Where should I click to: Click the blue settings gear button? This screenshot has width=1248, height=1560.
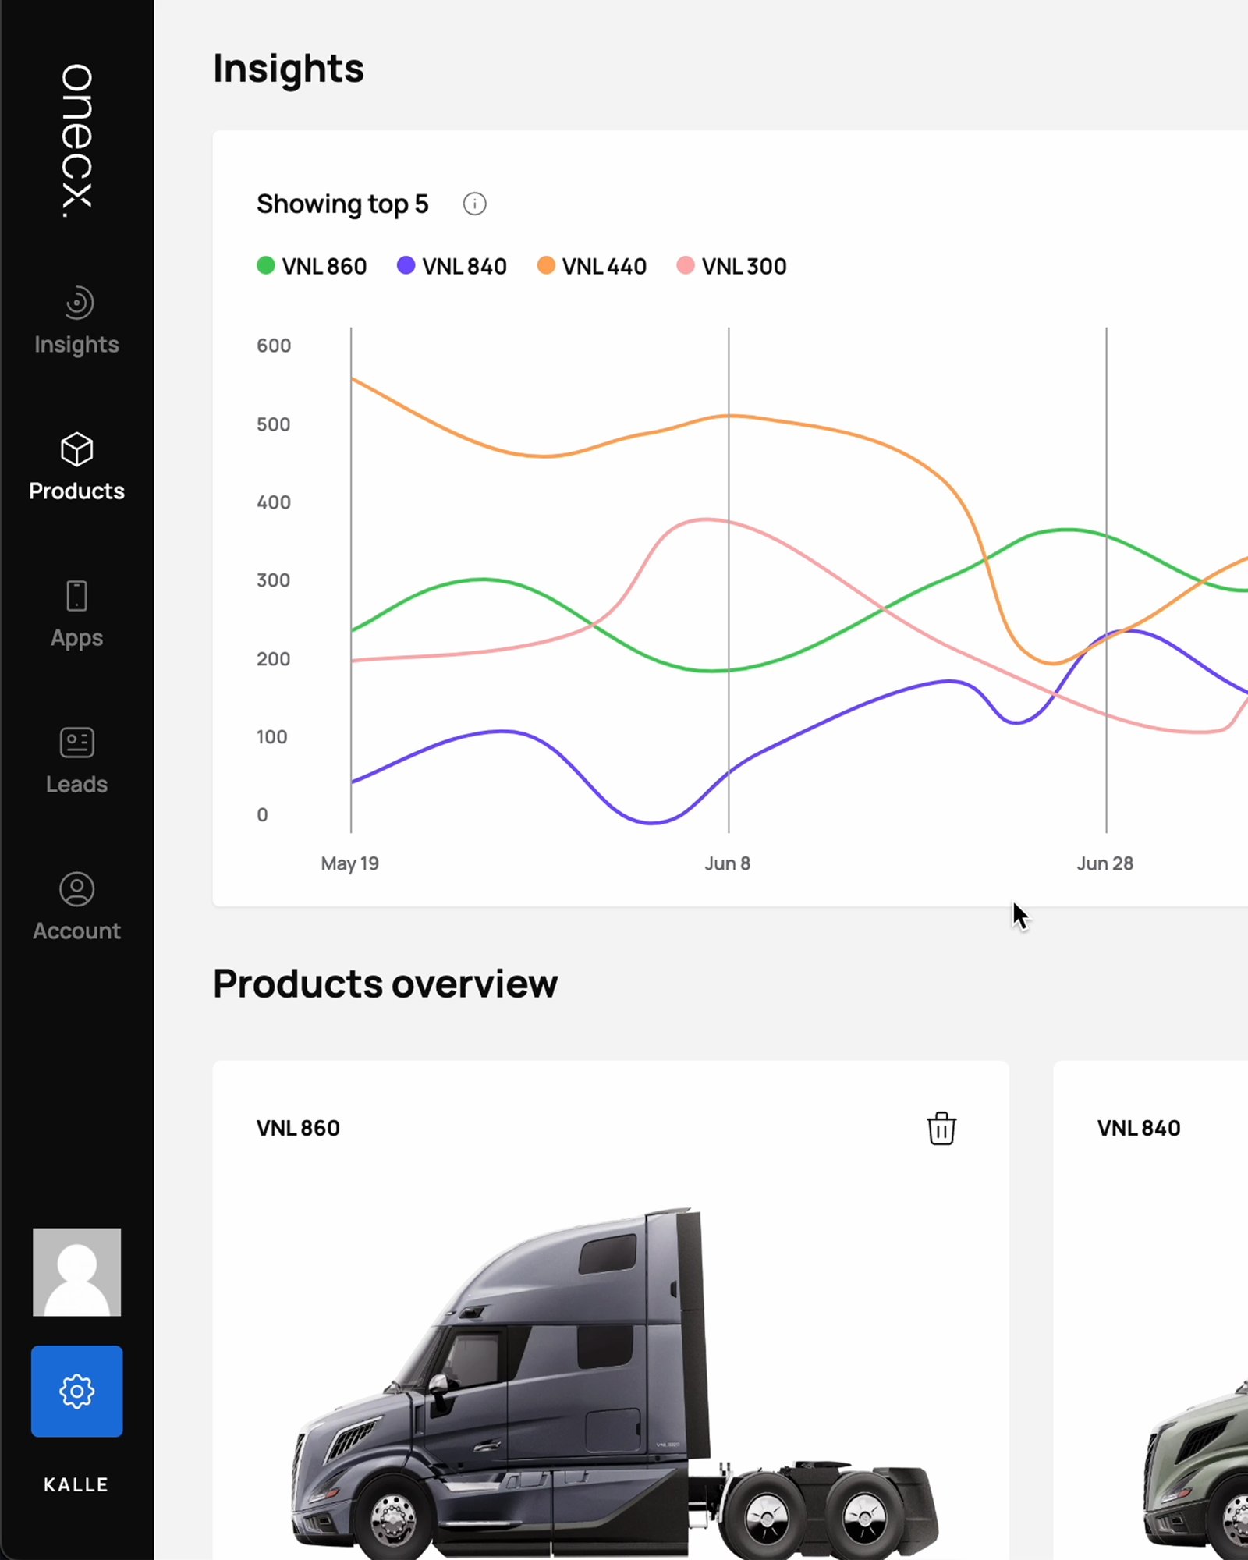coord(77,1391)
